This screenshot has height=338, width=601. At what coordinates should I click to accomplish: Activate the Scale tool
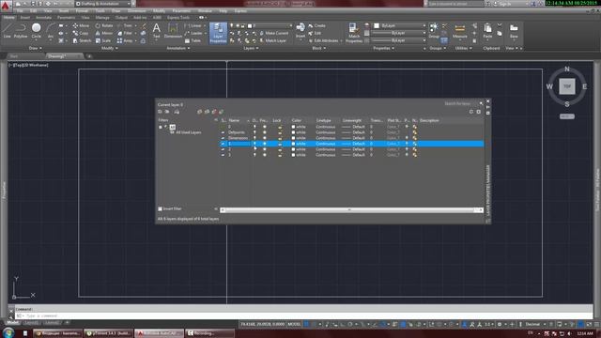pyautogui.click(x=103, y=40)
